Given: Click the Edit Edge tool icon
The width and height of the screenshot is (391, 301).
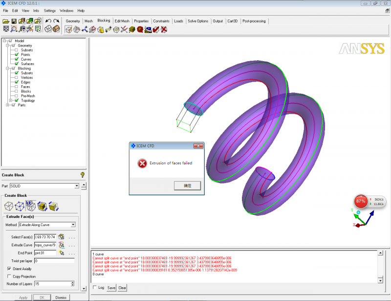Looking at the screenshot, I should [x=124, y=30].
